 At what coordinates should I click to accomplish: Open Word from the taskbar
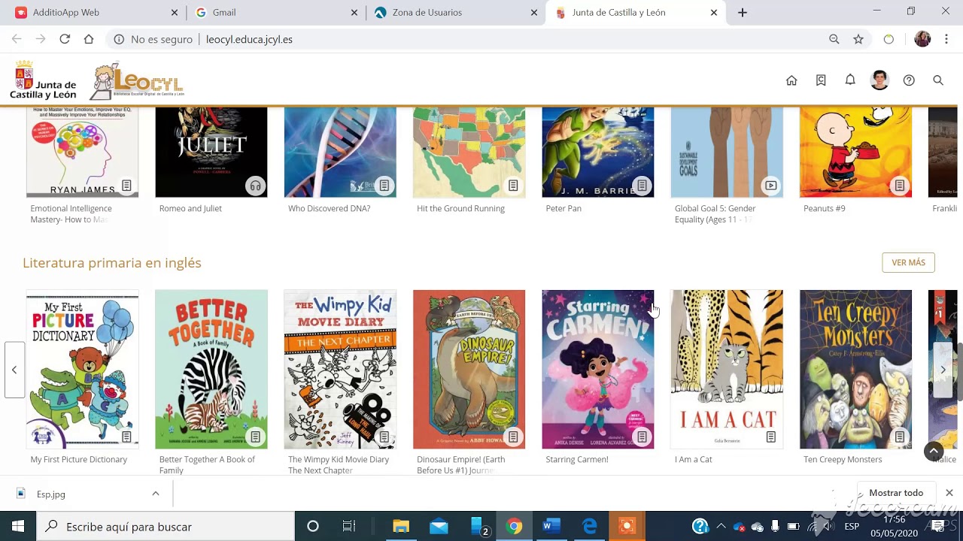[551, 527]
